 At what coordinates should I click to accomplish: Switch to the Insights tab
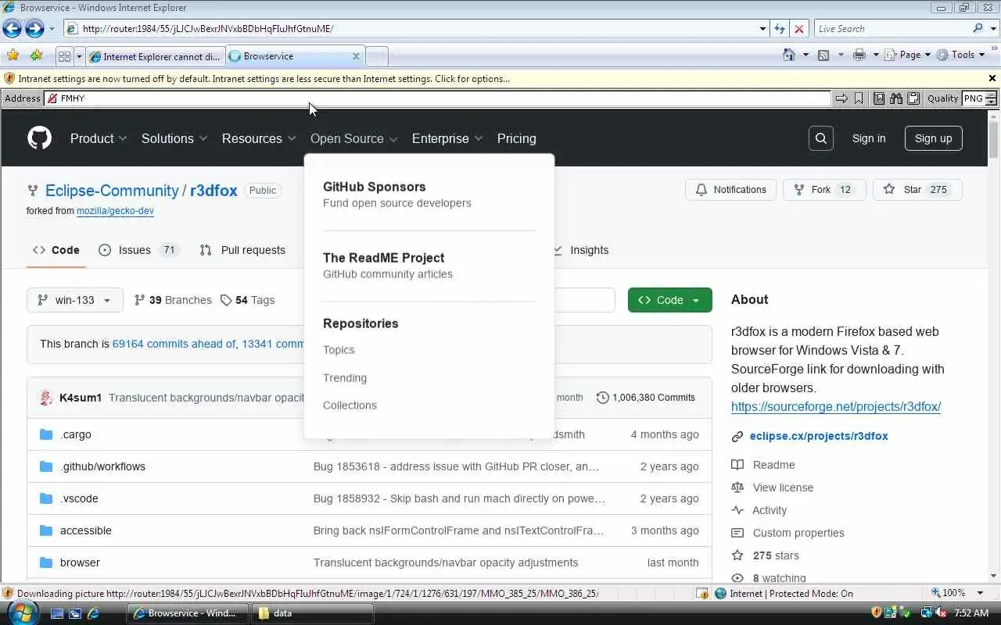(x=580, y=250)
